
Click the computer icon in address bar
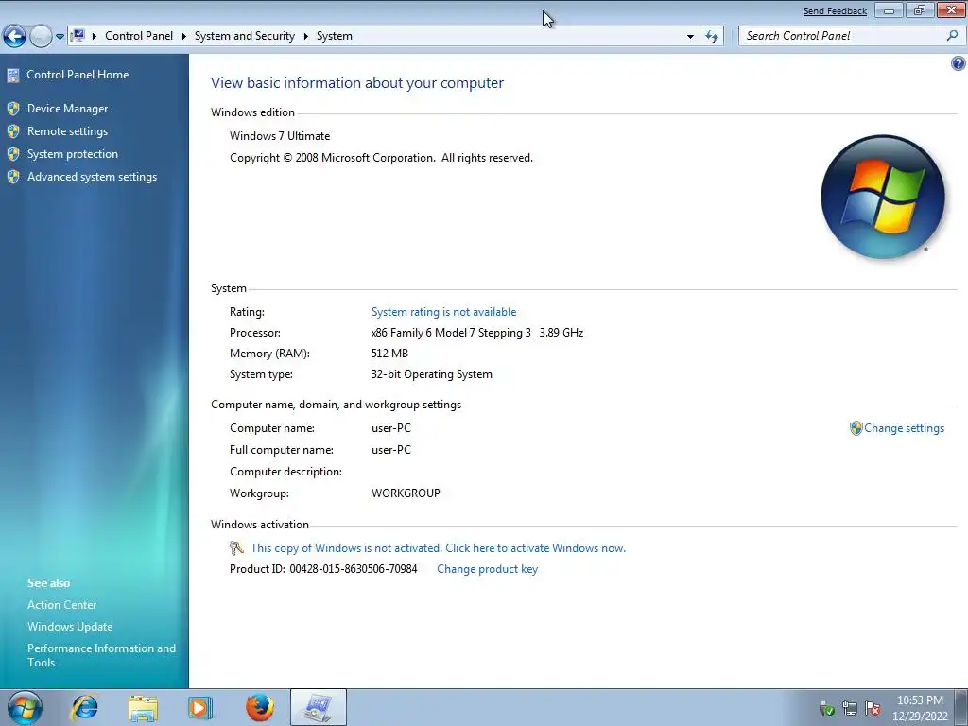click(78, 36)
